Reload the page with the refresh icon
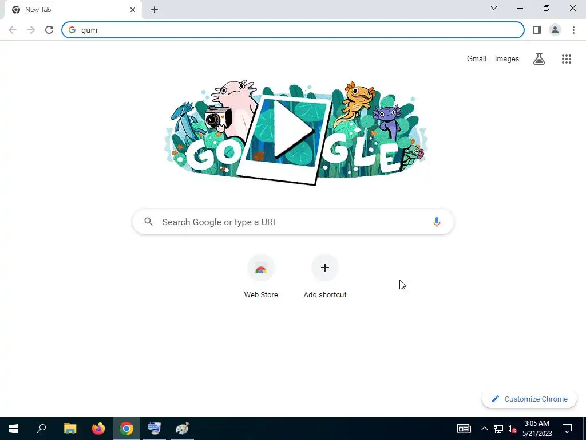Viewport: 586px width, 440px height. pyautogui.click(x=49, y=30)
